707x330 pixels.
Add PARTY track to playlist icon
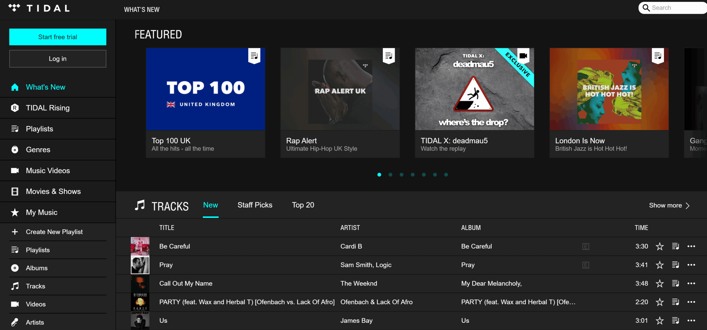click(676, 302)
